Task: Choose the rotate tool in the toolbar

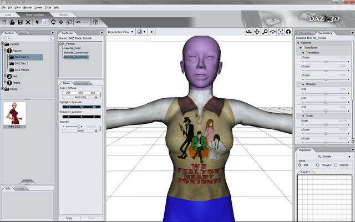Action: click(x=53, y=22)
